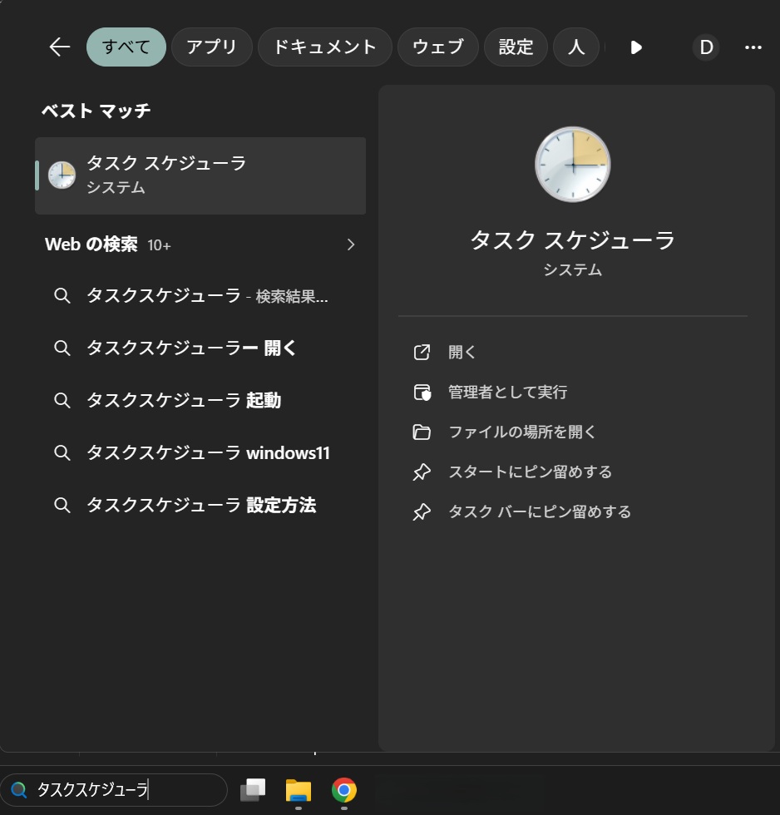Click the magnifier icon beside 設定方法 suggestion
This screenshot has width=780, height=815.
62,505
